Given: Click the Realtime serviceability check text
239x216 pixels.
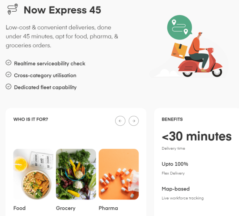Looking at the screenshot, I should (50, 64).
